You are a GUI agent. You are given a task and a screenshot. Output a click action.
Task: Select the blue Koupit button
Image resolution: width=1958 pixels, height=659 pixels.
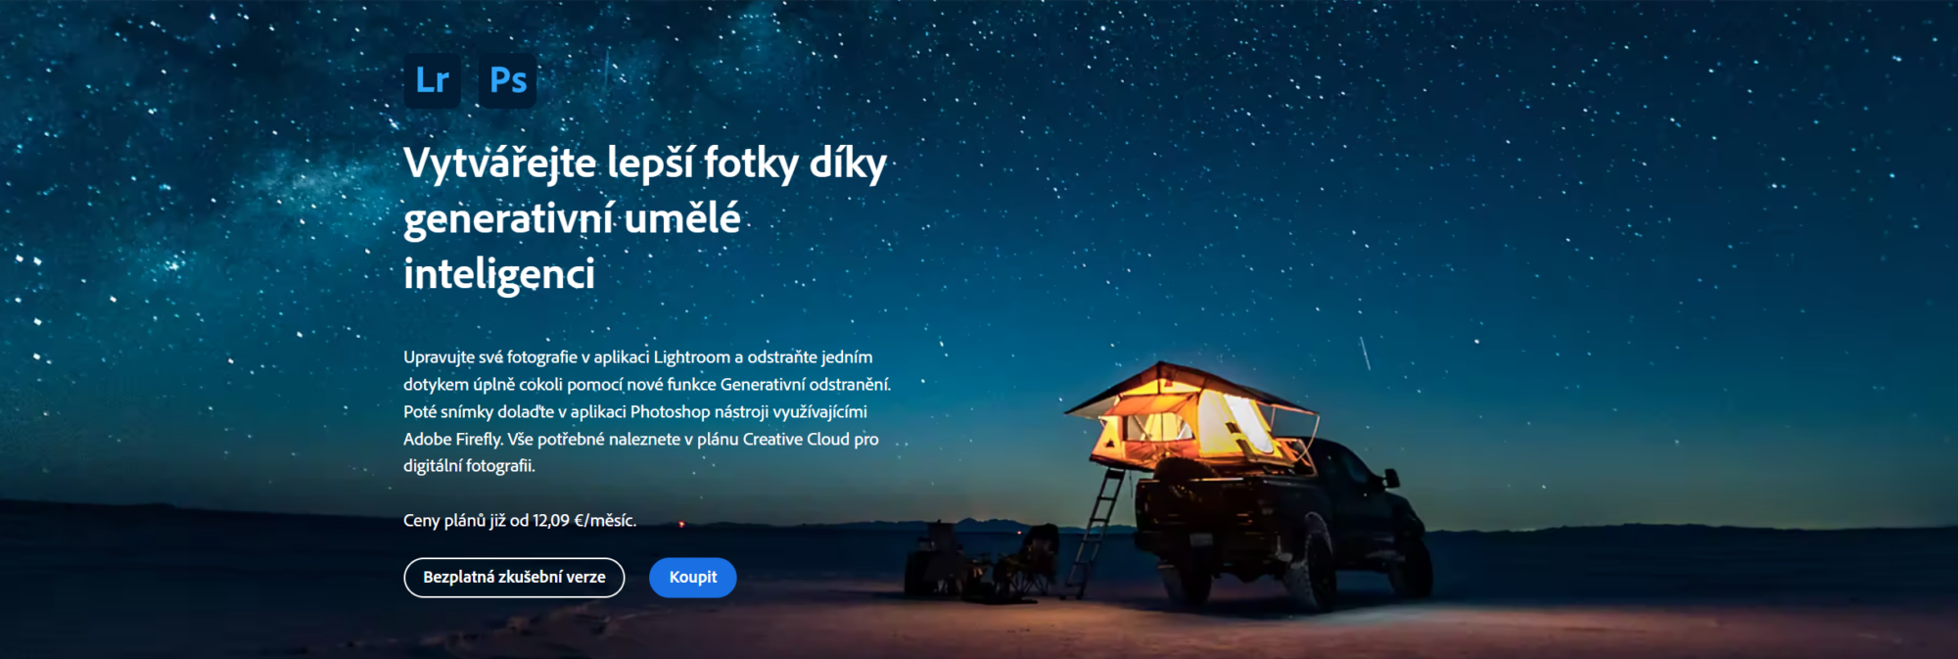(693, 578)
